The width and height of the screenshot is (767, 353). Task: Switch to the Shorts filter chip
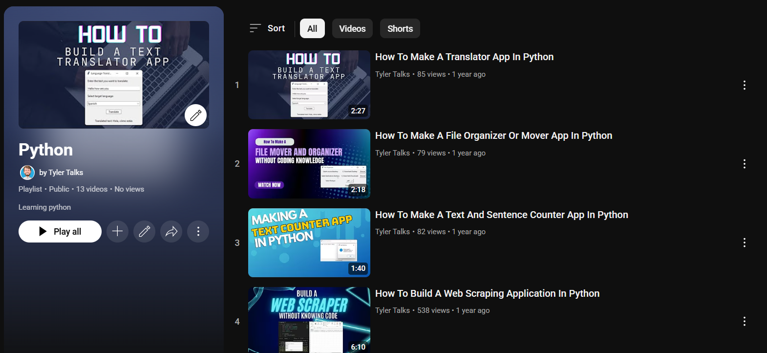tap(400, 28)
